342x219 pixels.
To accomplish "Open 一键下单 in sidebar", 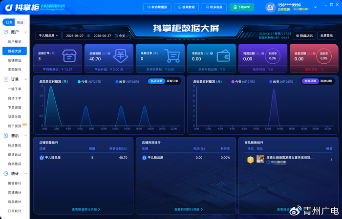I will (15, 89).
